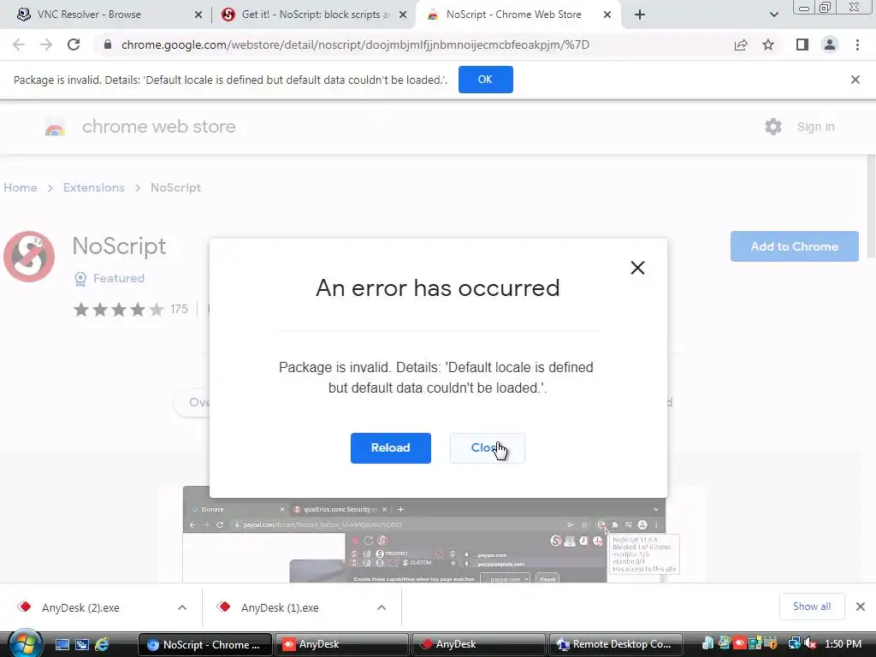Viewport: 876px width, 657px height.
Task: Dismiss error dialog with X icon
Action: 637,268
